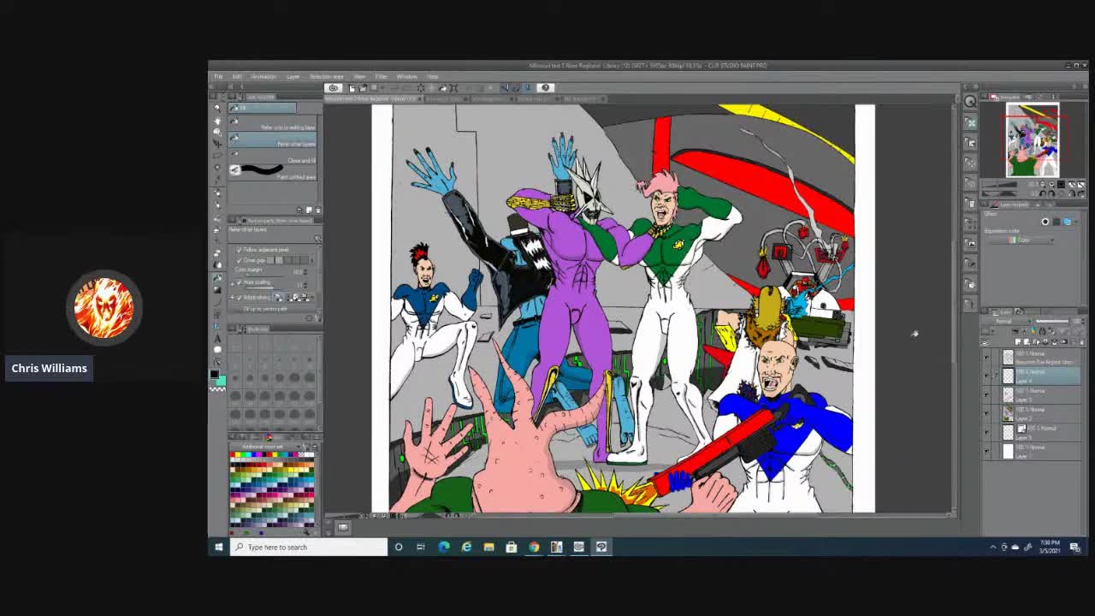Hide Layer 2 via eye icon
The height and width of the screenshot is (616, 1095).
coord(986,413)
